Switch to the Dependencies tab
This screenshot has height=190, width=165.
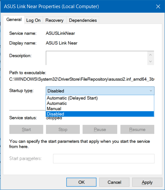tap(83, 20)
